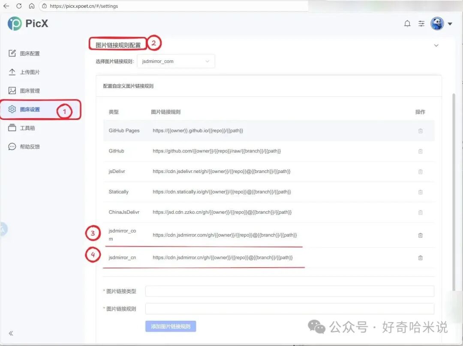Click the user avatar picture
The width and height of the screenshot is (463, 346).
(x=437, y=24)
